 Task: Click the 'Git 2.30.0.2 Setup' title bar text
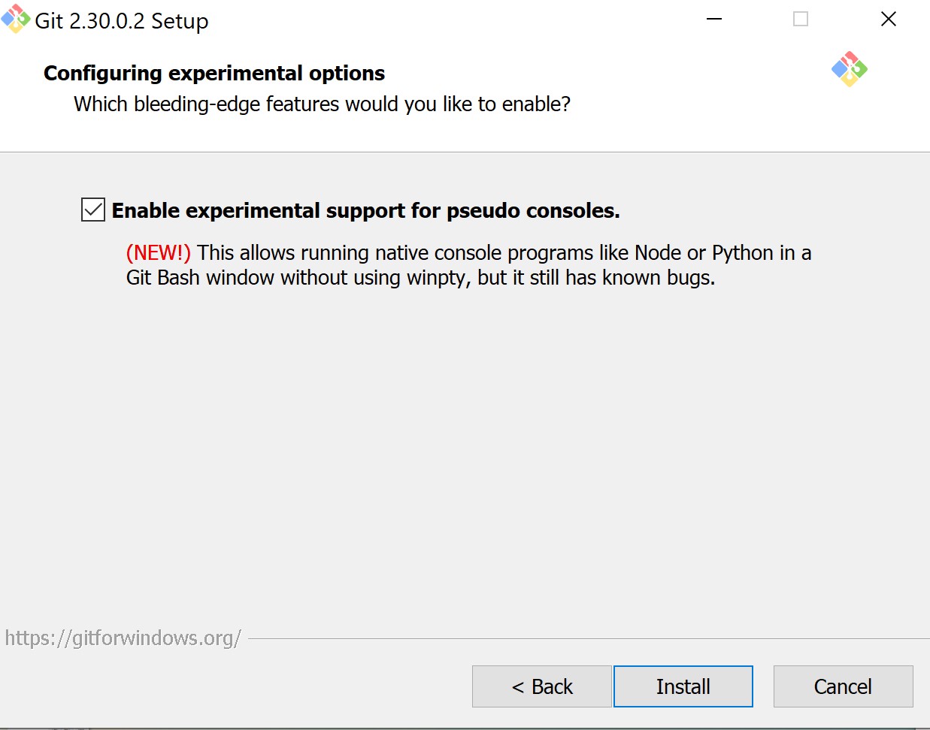(122, 21)
